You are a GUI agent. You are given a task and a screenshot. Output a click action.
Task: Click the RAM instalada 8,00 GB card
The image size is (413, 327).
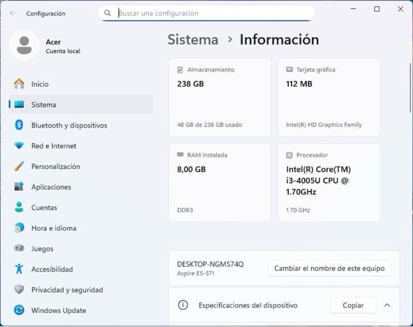click(x=219, y=183)
